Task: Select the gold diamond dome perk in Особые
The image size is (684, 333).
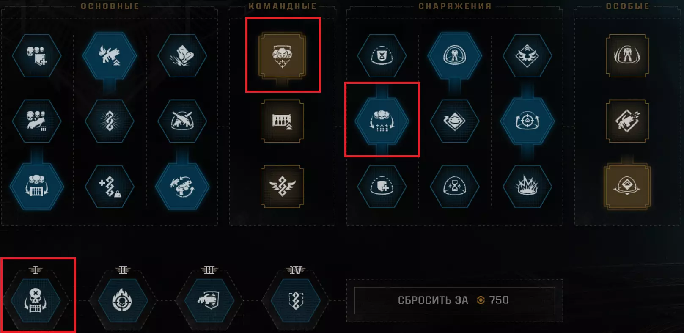Action: [x=627, y=187]
